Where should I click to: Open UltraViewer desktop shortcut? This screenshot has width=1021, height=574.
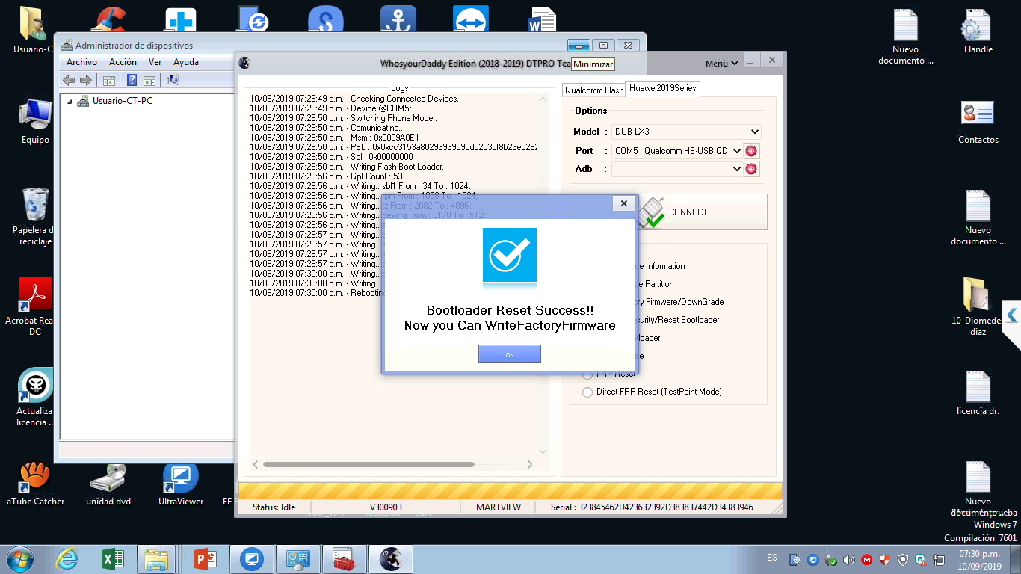(181, 484)
